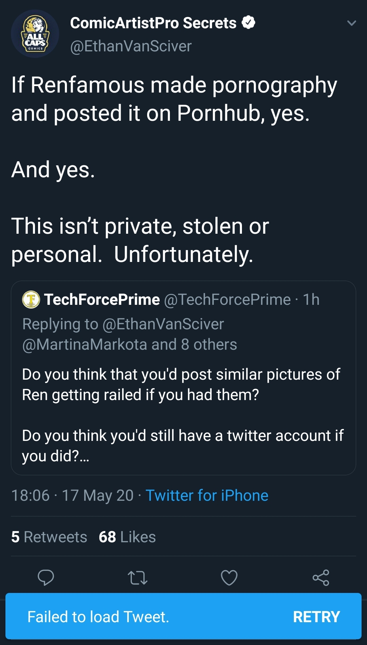Open the quoted tweet's body text
Viewport: 367px width, 645px height.
pyautogui.click(x=183, y=415)
